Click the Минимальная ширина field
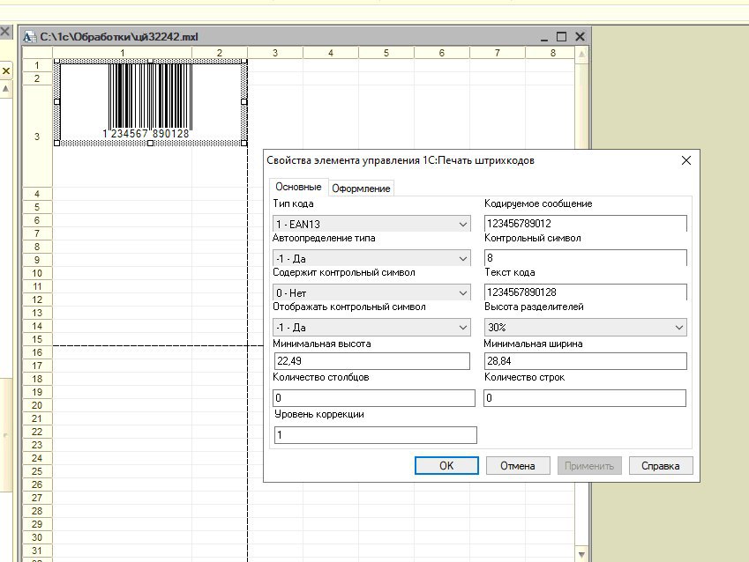 click(585, 360)
